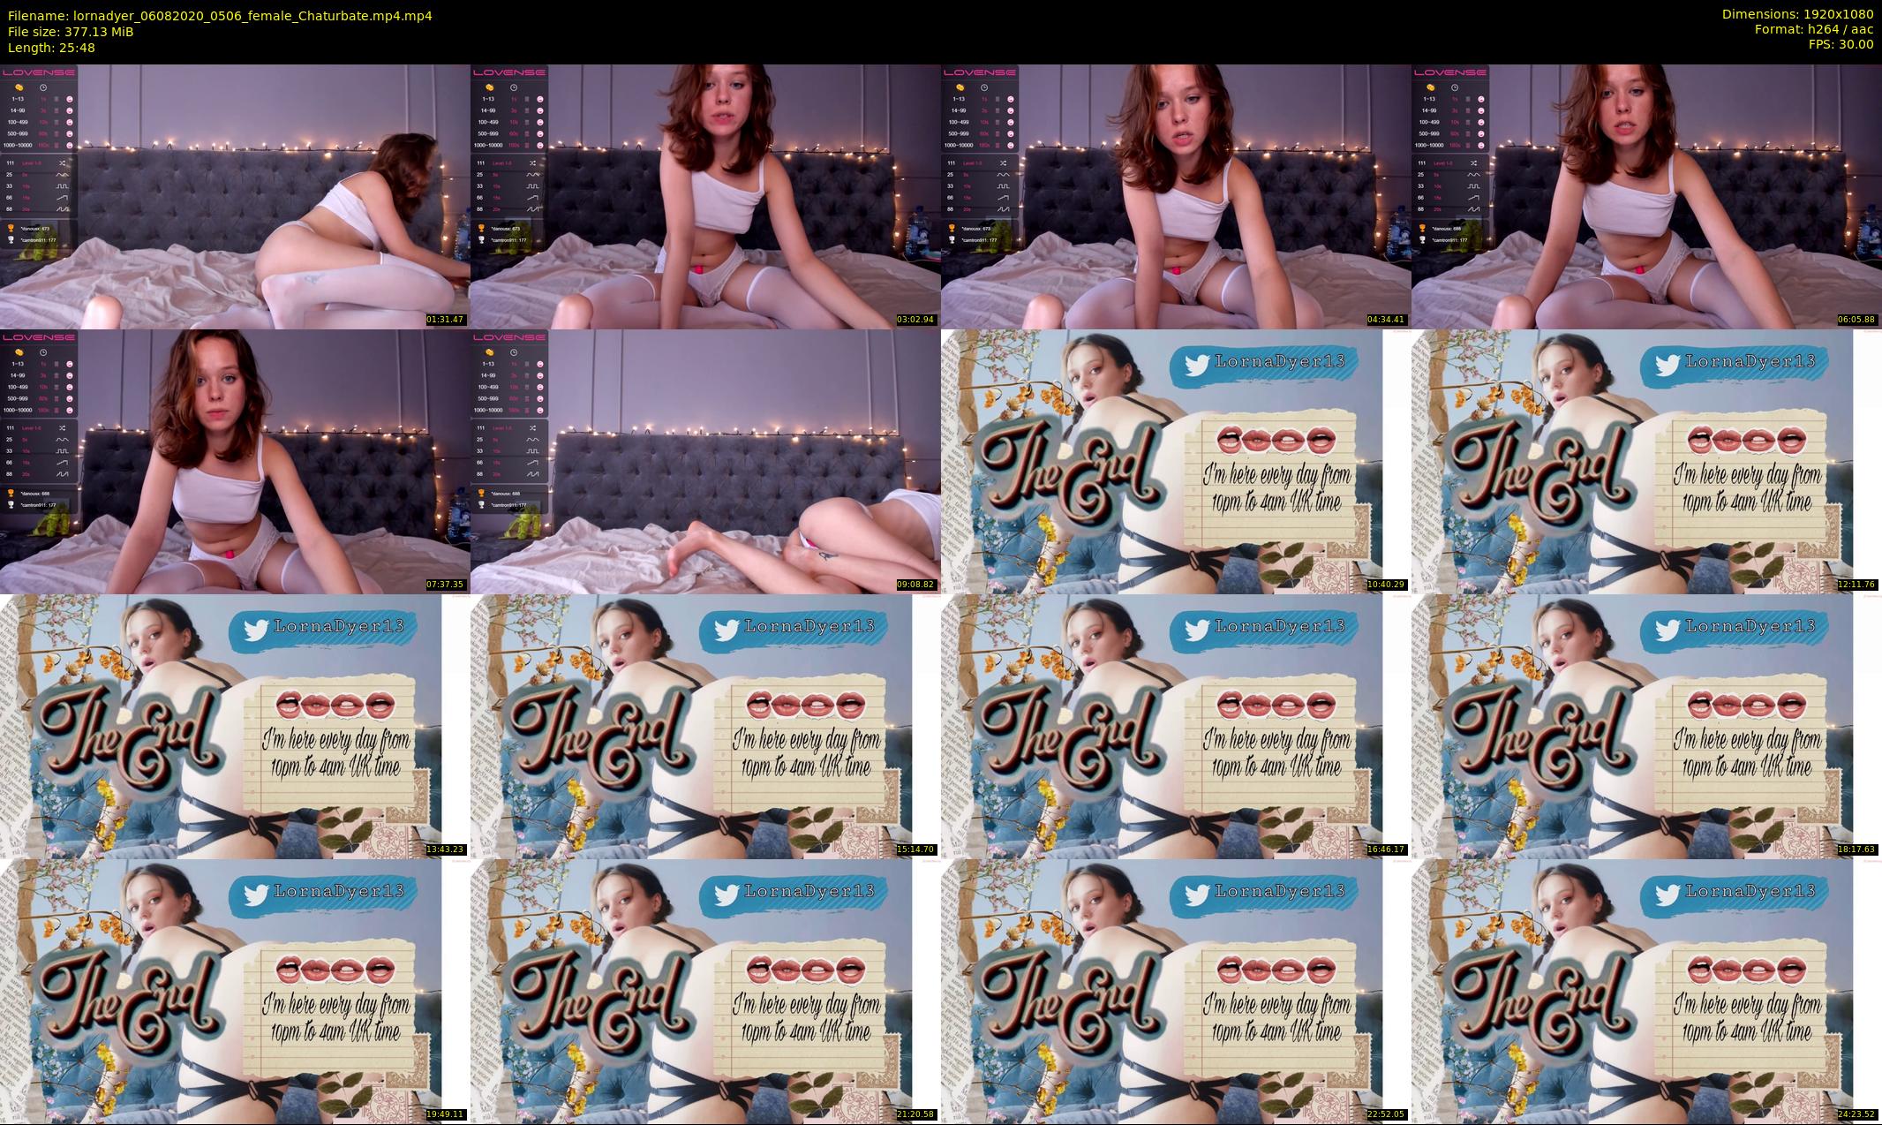The height and width of the screenshot is (1125, 1882).
Task: Open the thumbnail at 12:11.76
Action: point(1646,461)
